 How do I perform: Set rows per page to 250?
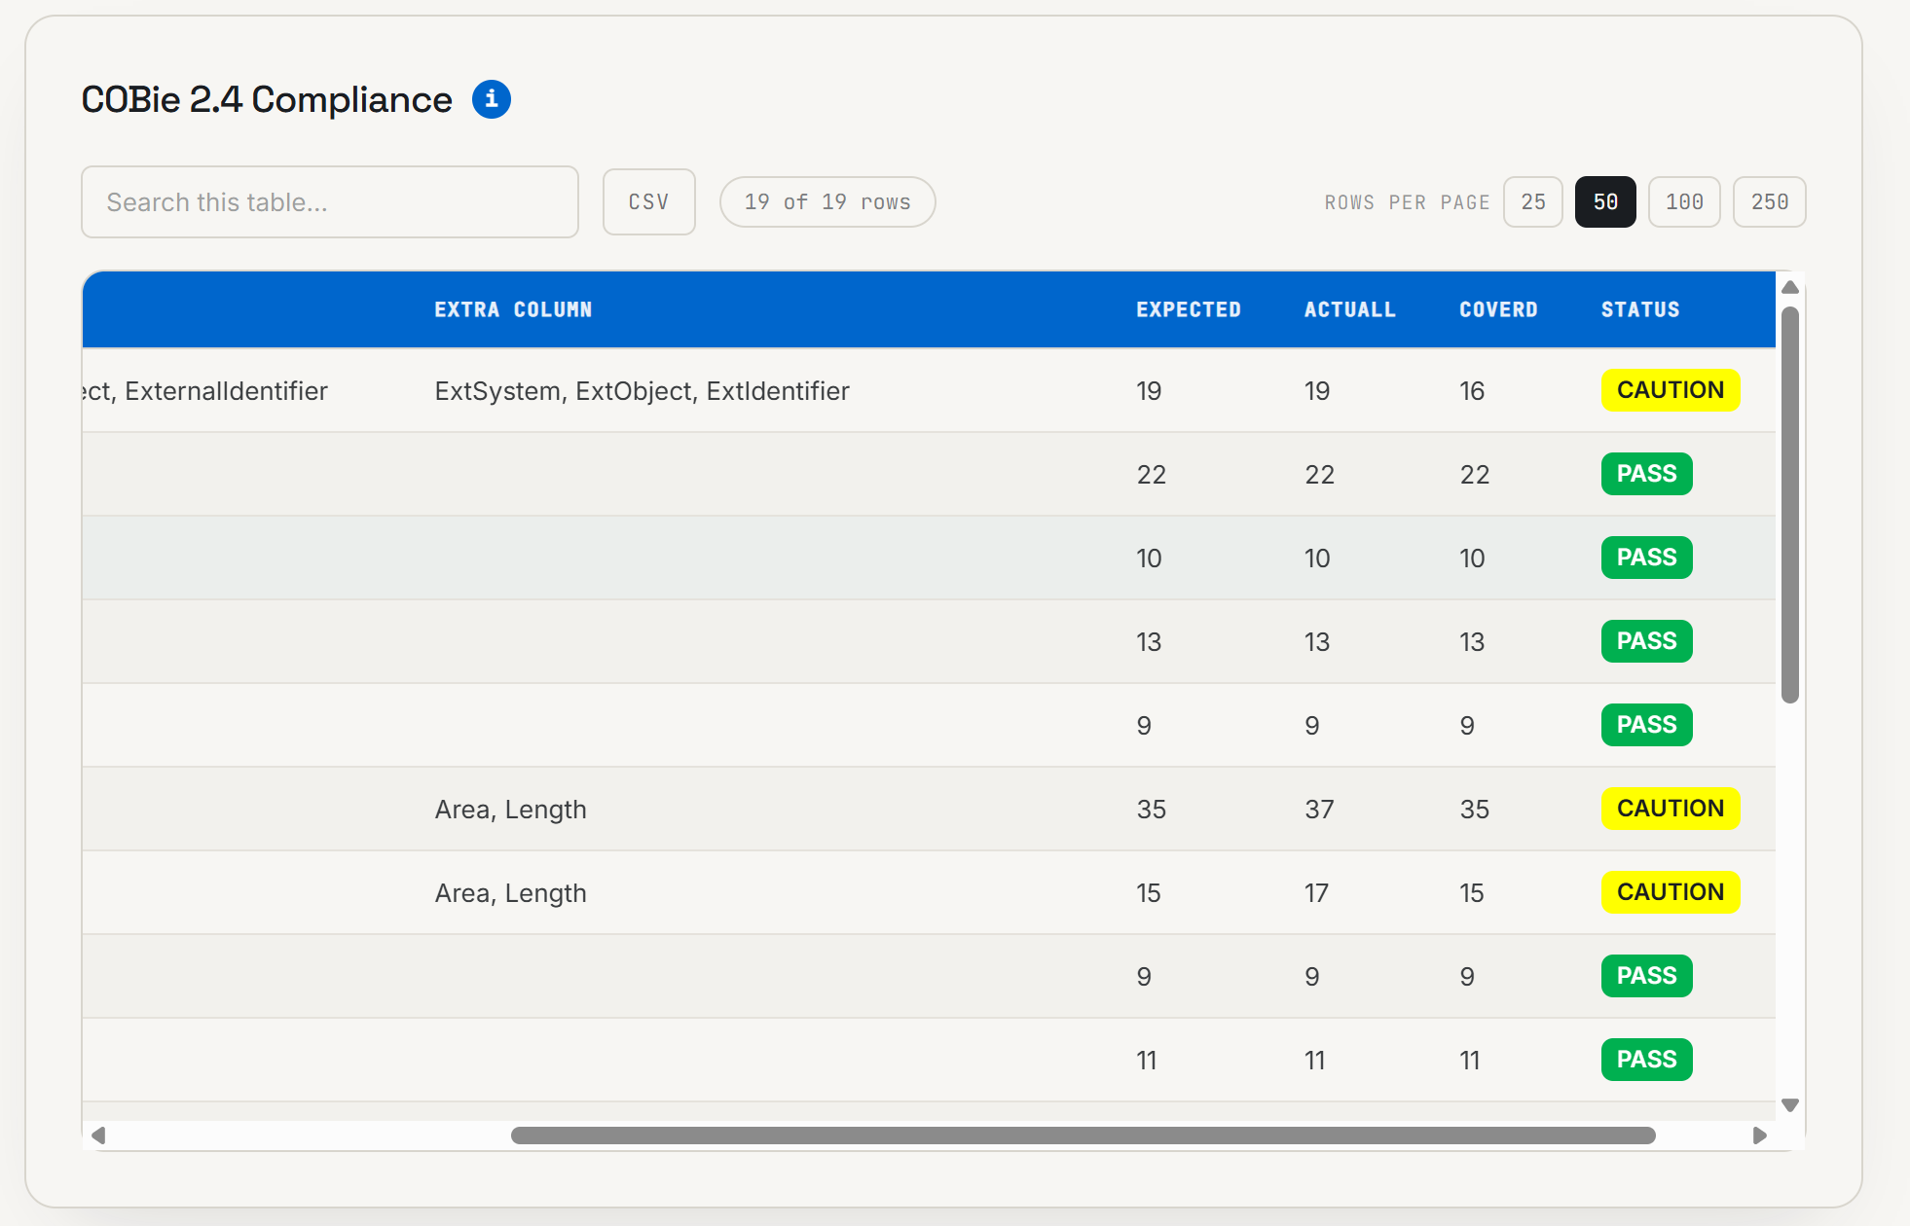click(x=1770, y=202)
